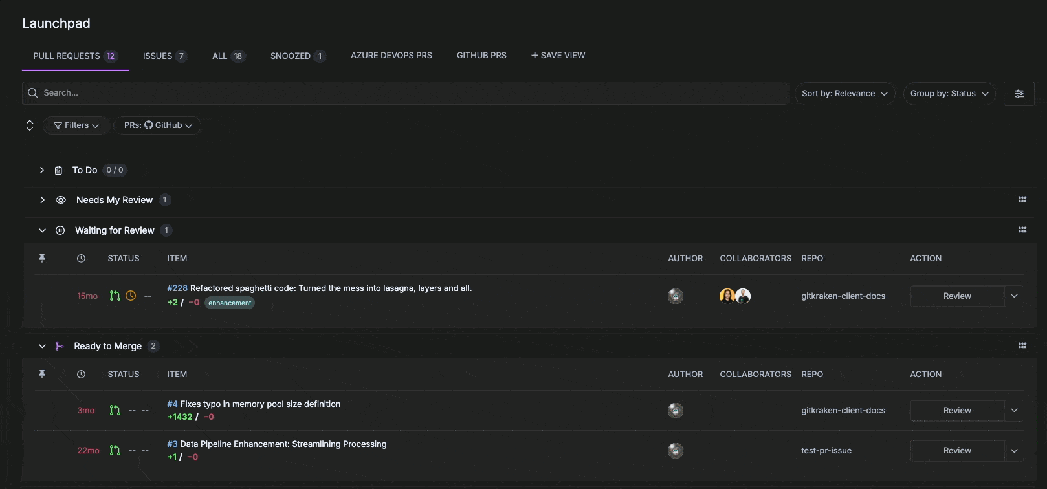Open the Sort by: Relevance dropdown

coord(844,94)
